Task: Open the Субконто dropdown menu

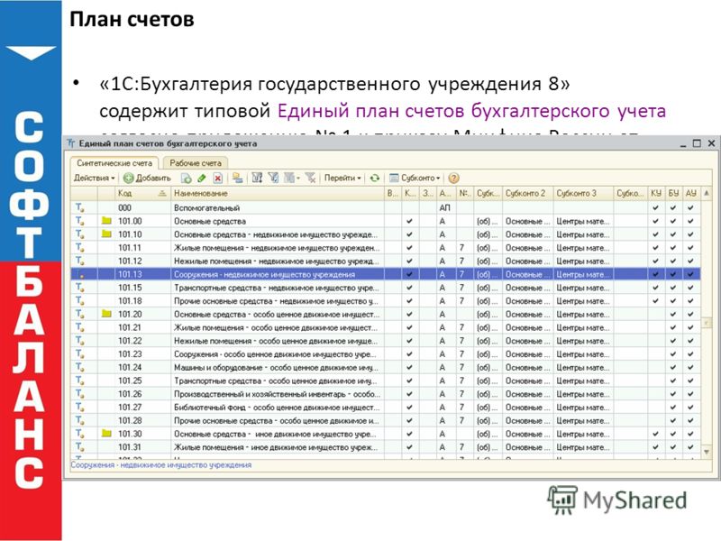Action: pyautogui.click(x=415, y=178)
